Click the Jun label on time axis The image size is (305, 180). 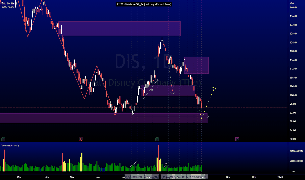coord(98,177)
